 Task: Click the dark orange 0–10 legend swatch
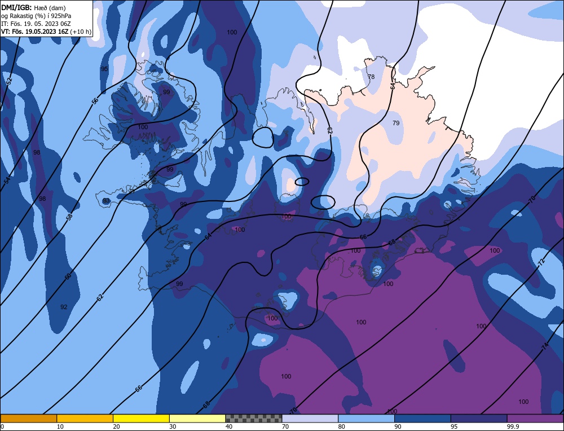28,418
